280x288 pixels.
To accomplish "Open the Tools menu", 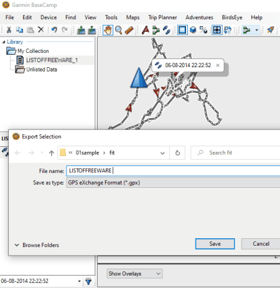I will pyautogui.click(x=111, y=17).
